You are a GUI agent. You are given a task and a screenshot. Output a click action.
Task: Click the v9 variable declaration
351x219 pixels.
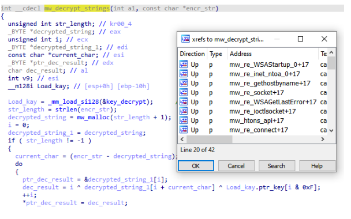[x=26, y=78]
